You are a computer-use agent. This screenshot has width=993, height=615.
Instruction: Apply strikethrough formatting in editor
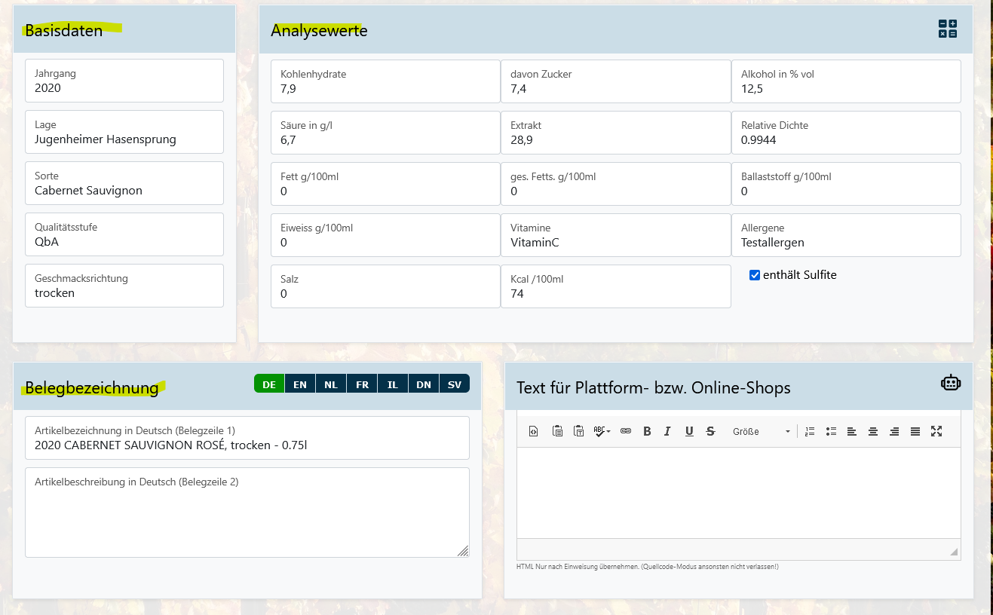tap(710, 431)
